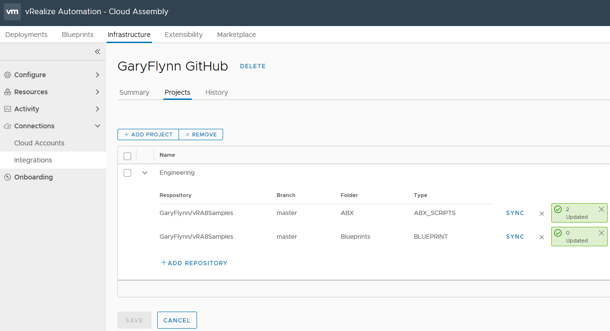Click the Name column header

click(167, 155)
